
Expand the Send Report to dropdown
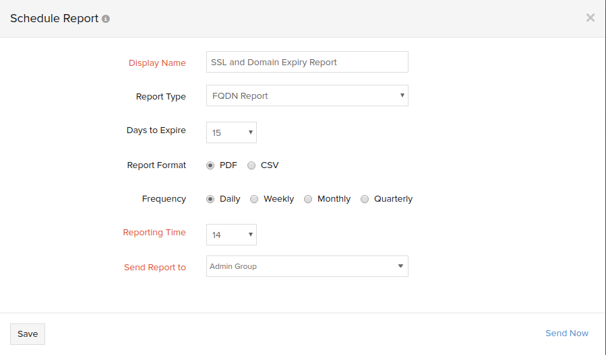[x=307, y=266]
